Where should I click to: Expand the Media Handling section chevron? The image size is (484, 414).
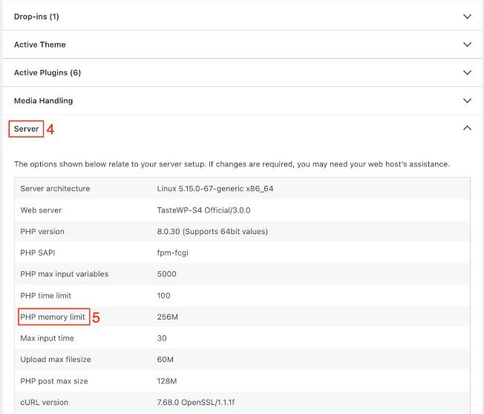pos(467,101)
